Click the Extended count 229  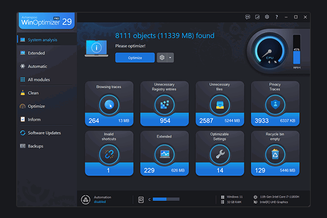tap(149, 171)
